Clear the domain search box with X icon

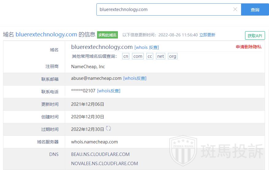[235, 9]
